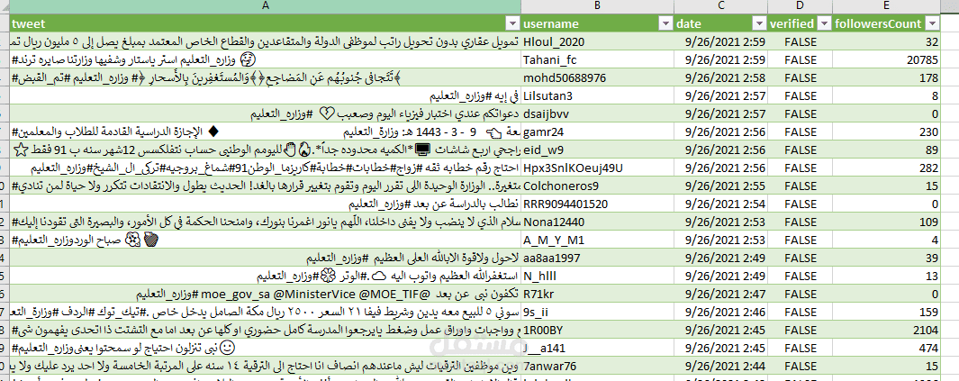Select column C header
This screenshot has height=381, width=959.
(x=721, y=5)
